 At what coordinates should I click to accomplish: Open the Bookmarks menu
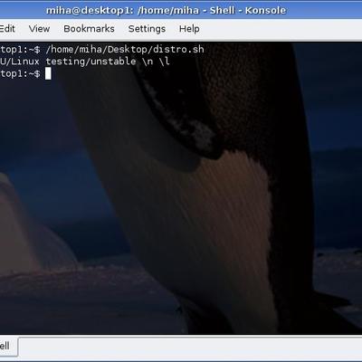[x=89, y=29]
